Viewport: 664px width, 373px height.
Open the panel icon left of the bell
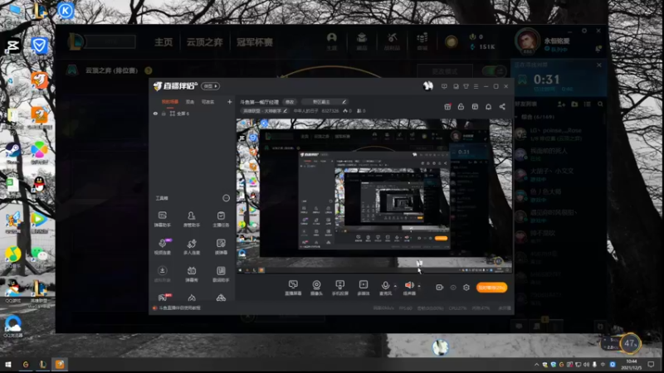475,107
